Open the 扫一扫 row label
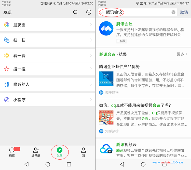This screenshot has width=191, height=170. (19, 40)
